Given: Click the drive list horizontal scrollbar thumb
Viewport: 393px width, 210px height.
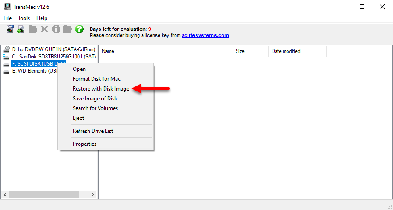Looking at the screenshot, I should click(x=44, y=194).
